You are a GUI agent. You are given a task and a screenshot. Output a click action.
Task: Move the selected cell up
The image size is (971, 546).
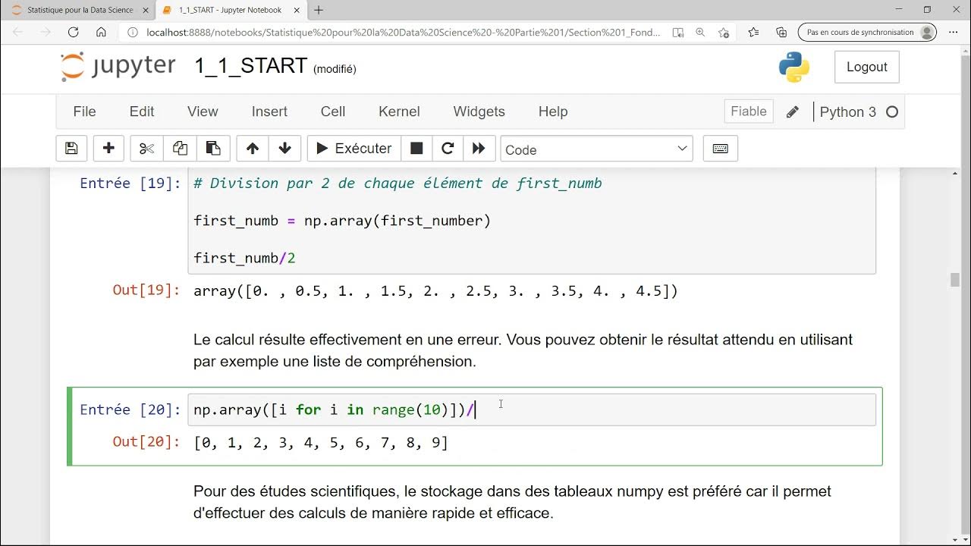coord(253,149)
